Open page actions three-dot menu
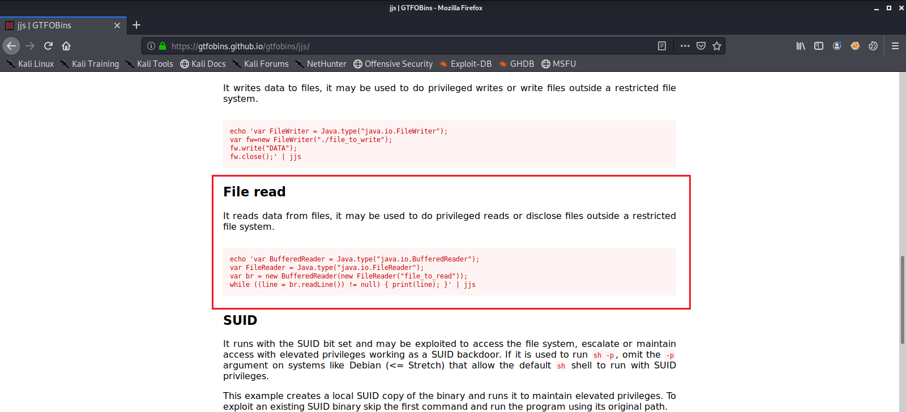This screenshot has height=412, width=906. click(685, 46)
